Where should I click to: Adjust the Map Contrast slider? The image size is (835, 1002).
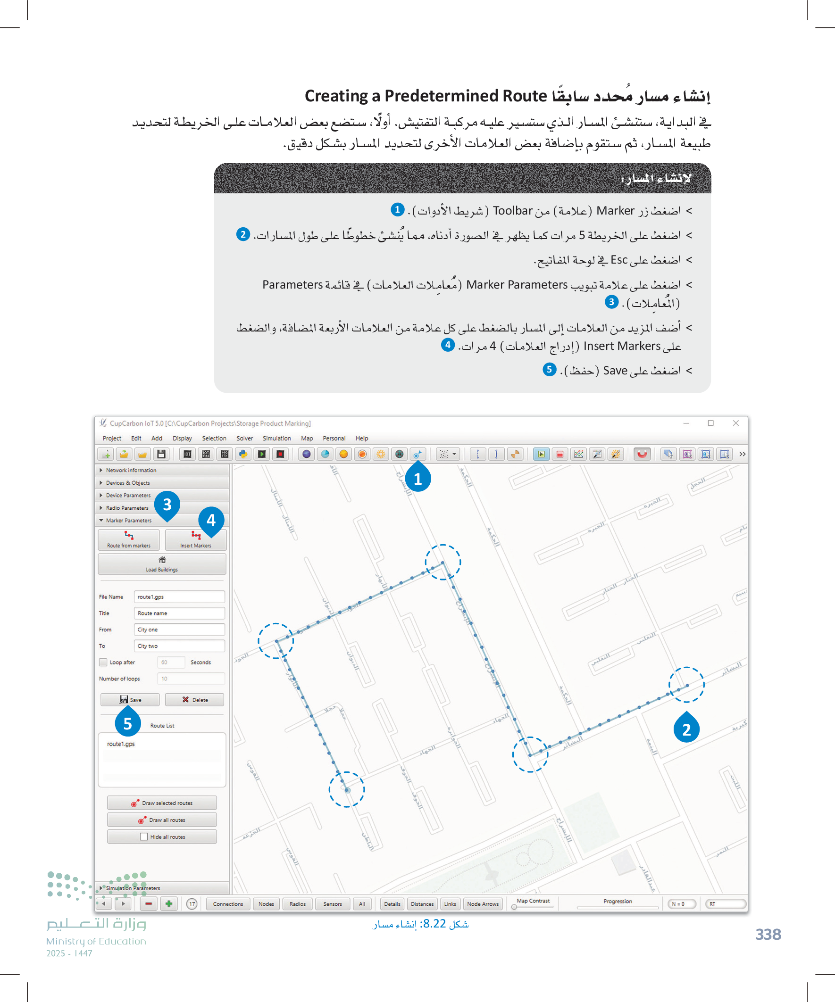[x=514, y=907]
